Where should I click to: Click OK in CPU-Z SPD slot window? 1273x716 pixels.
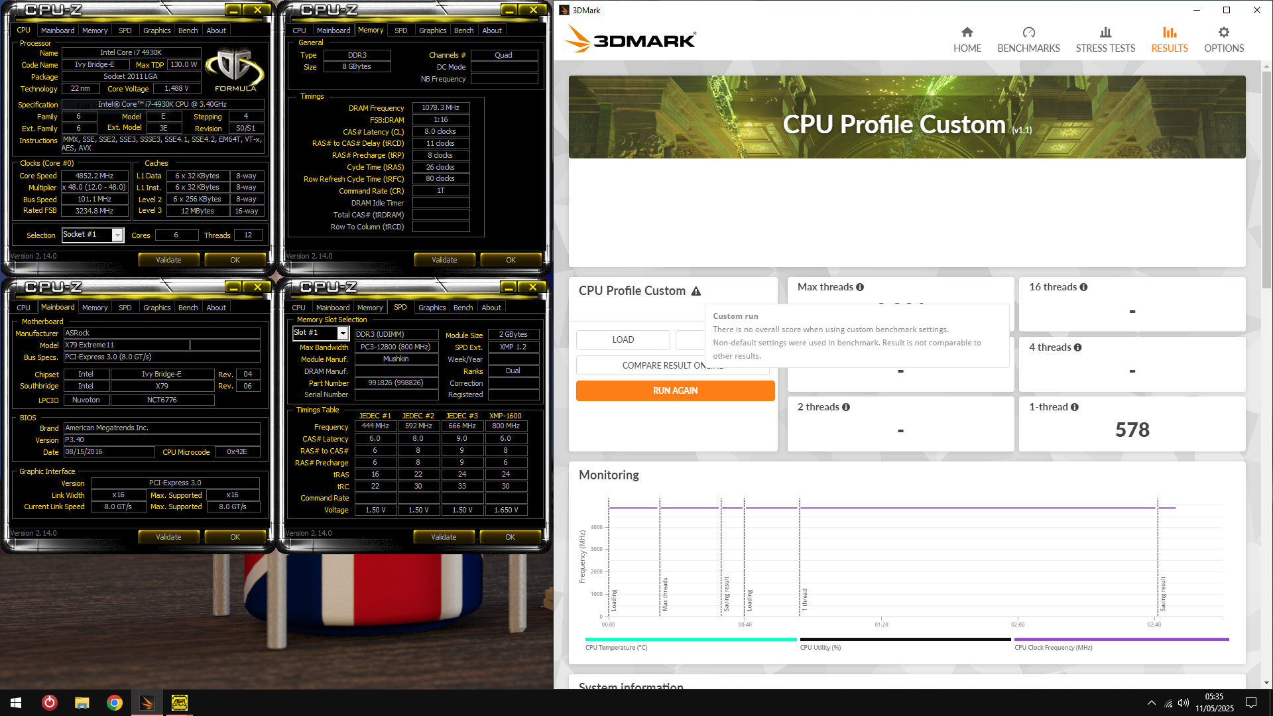pyautogui.click(x=510, y=537)
